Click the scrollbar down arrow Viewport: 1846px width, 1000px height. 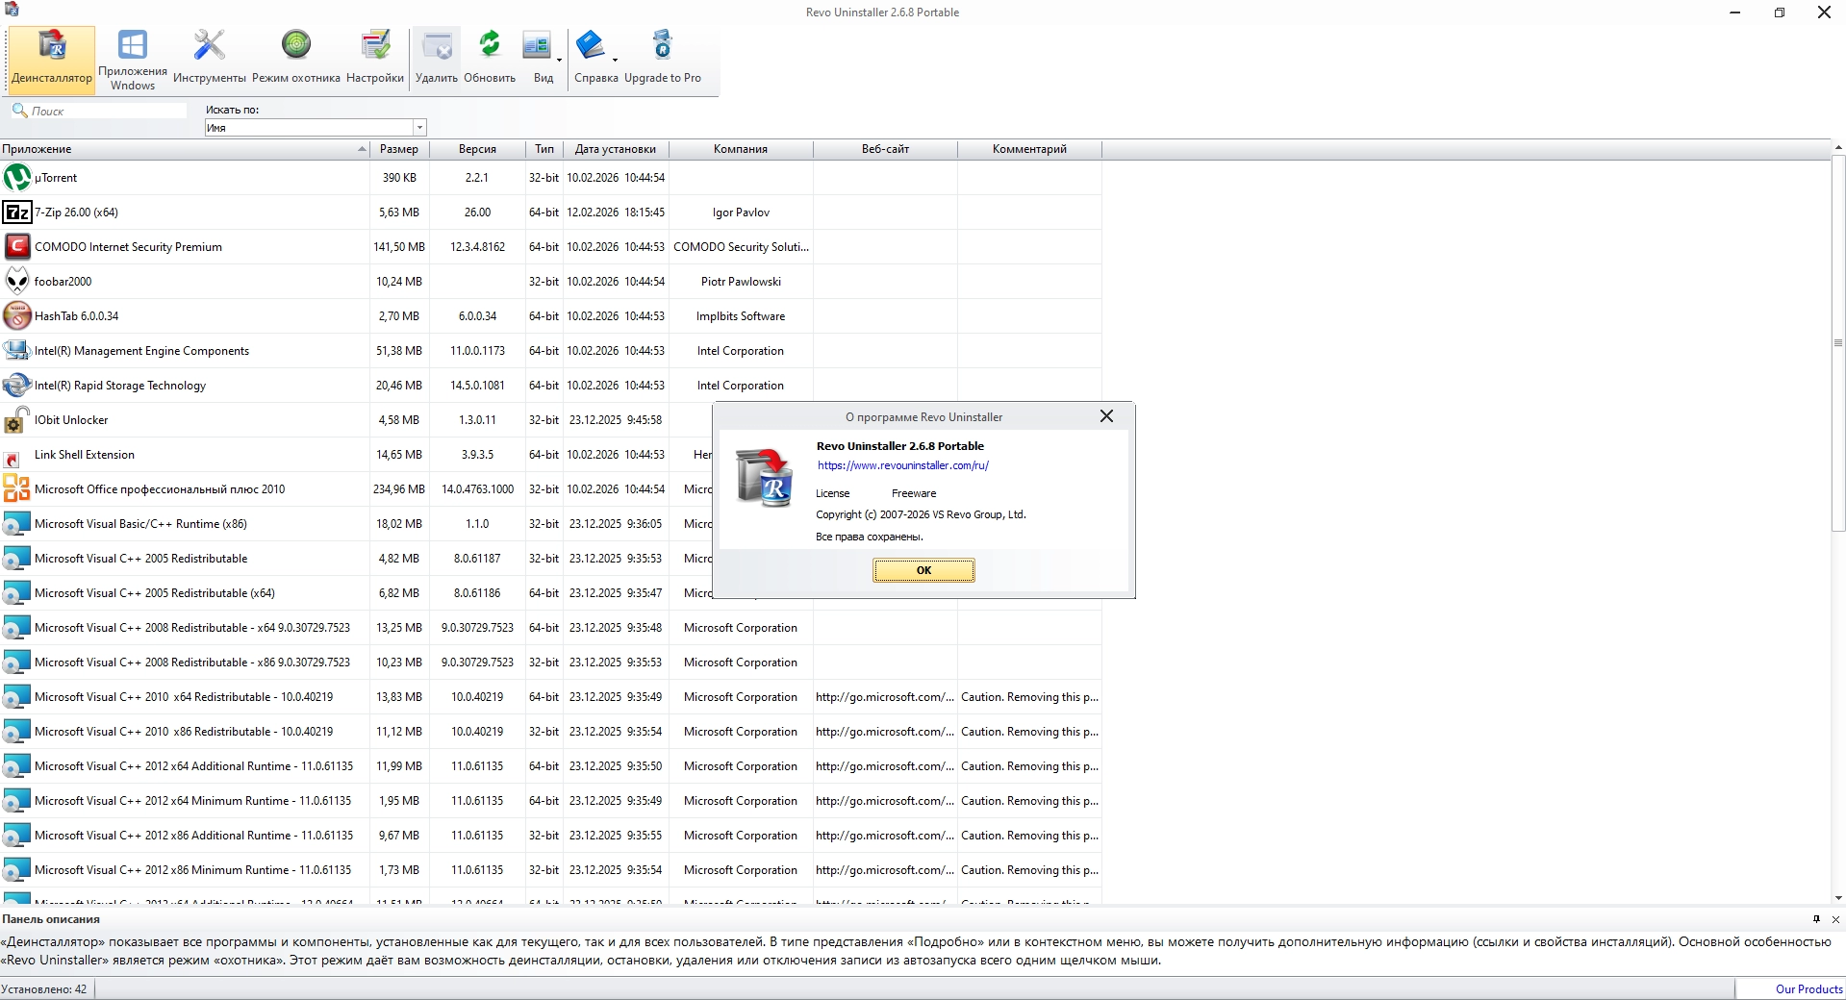1838,898
